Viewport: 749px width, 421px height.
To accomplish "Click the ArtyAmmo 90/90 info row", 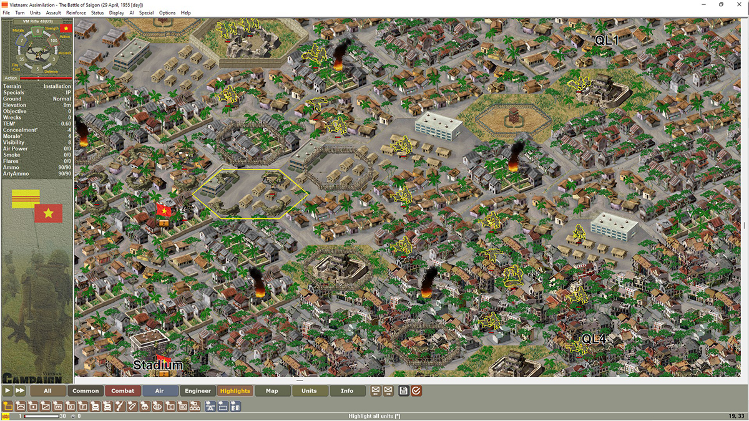I will [x=37, y=173].
